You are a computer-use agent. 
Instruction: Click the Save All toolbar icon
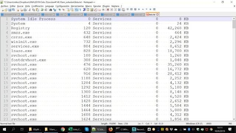[x=13, y=10]
